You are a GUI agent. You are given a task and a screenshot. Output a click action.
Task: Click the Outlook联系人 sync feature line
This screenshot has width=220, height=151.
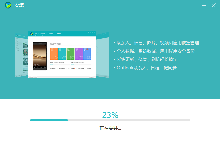point(146,68)
